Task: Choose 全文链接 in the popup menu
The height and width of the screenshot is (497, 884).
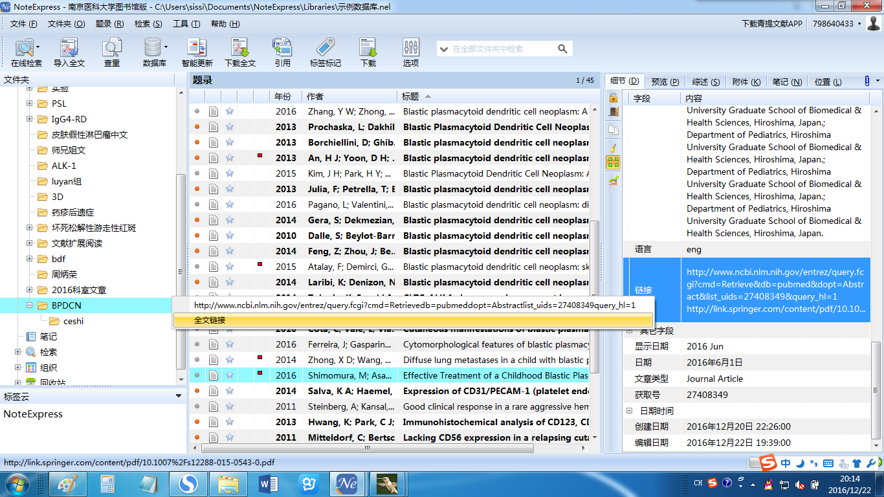Action: [x=413, y=320]
